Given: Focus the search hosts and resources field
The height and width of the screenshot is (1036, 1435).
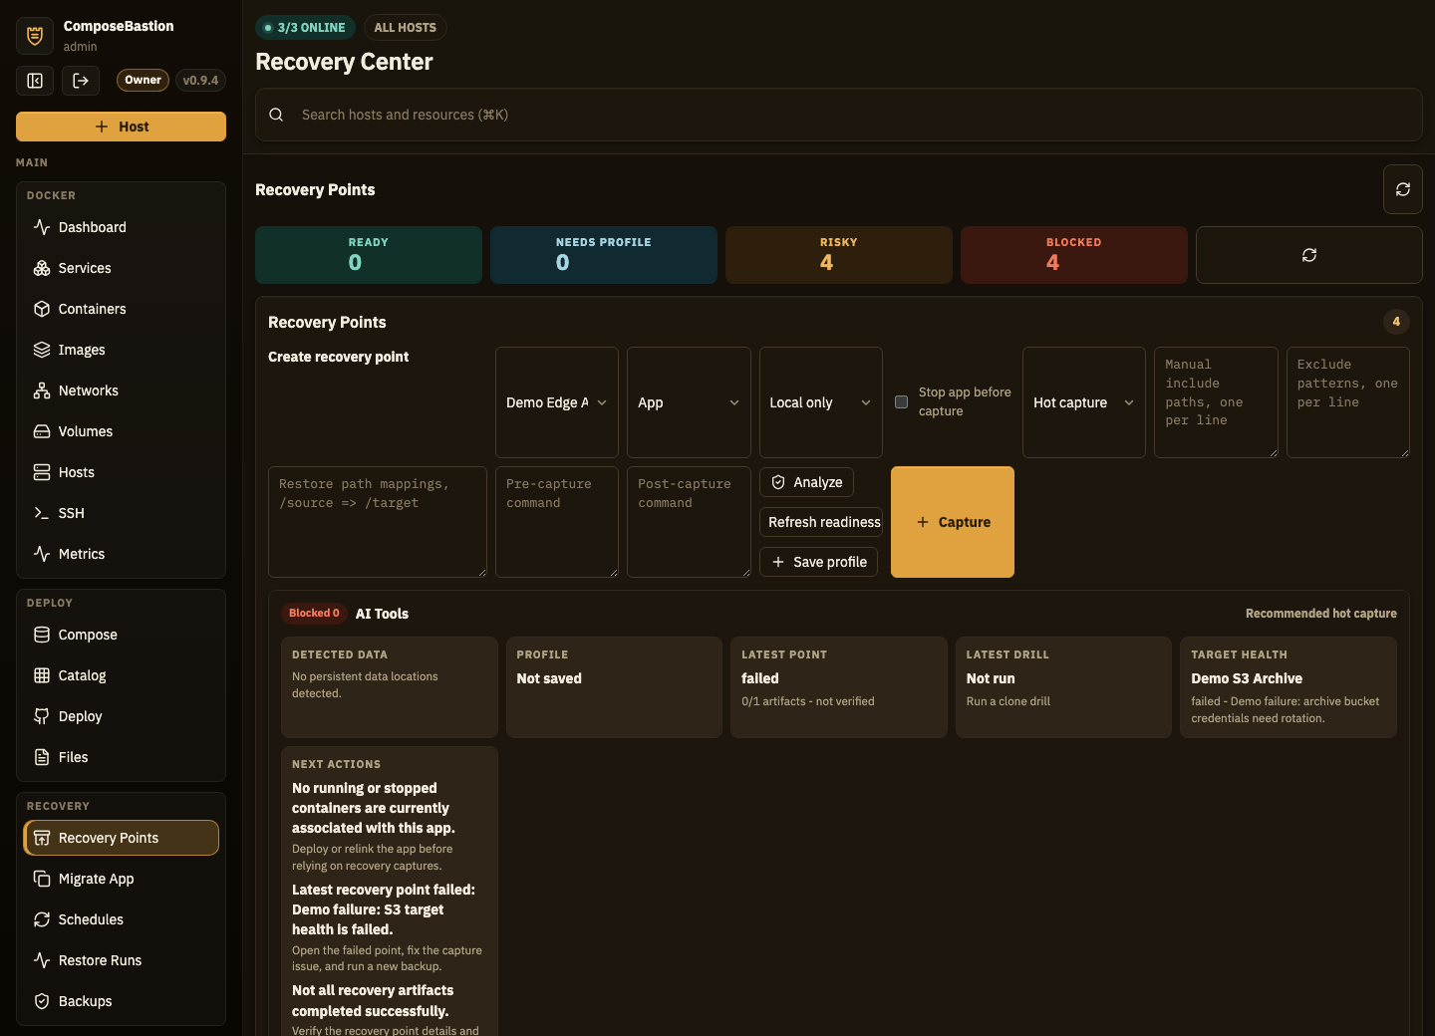Looking at the screenshot, I should point(839,115).
